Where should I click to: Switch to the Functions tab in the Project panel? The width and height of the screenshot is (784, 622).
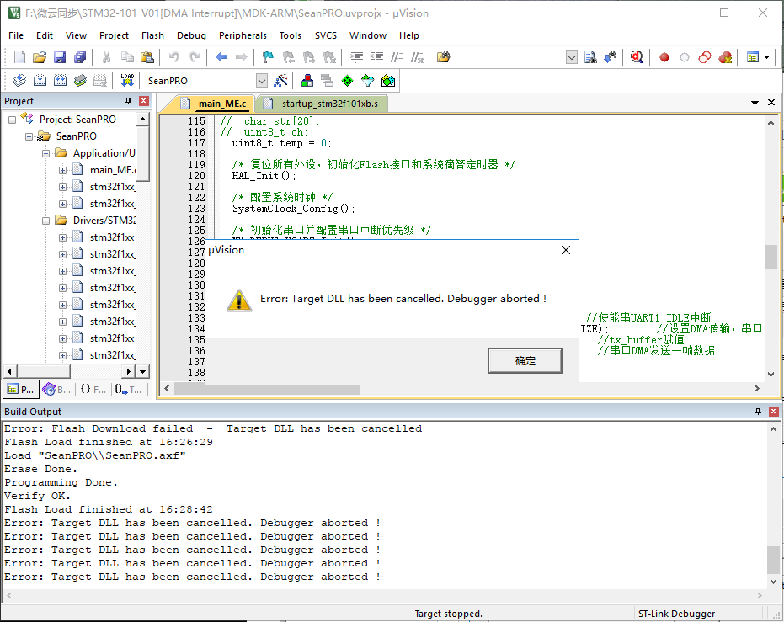coord(93,390)
